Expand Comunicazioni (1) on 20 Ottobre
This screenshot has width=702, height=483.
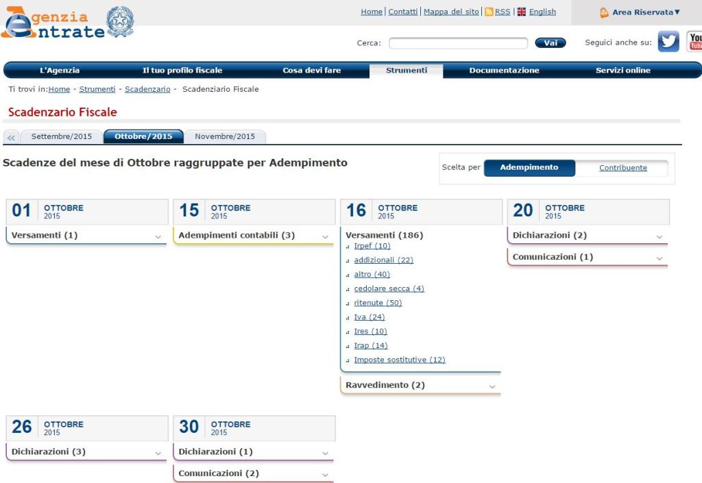click(x=588, y=257)
